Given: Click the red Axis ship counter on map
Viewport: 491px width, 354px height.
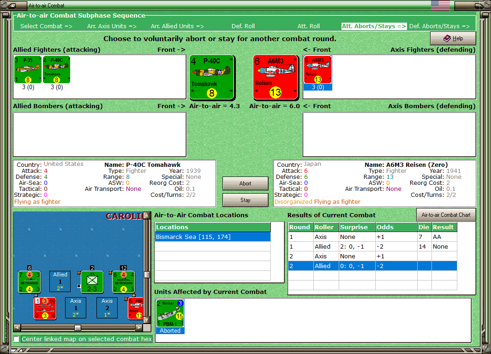Looking at the screenshot, I should point(45,308).
